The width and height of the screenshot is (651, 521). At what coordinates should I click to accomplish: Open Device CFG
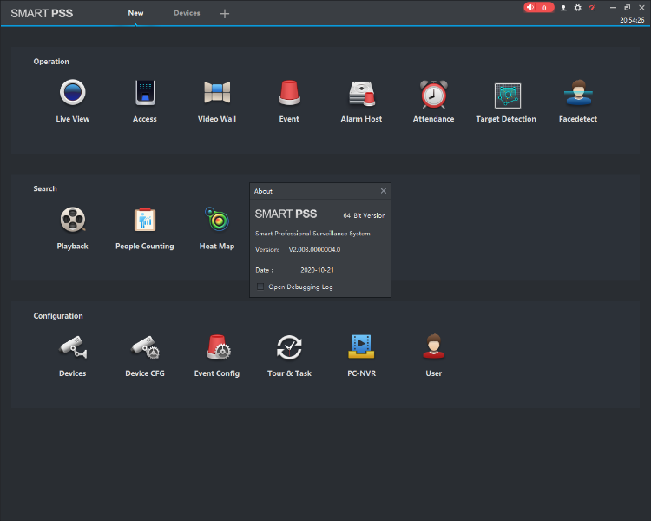145,355
